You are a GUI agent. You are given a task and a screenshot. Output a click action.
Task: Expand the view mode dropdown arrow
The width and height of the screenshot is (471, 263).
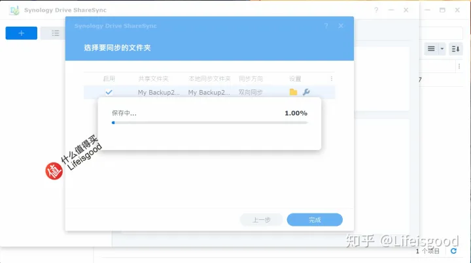(442, 49)
